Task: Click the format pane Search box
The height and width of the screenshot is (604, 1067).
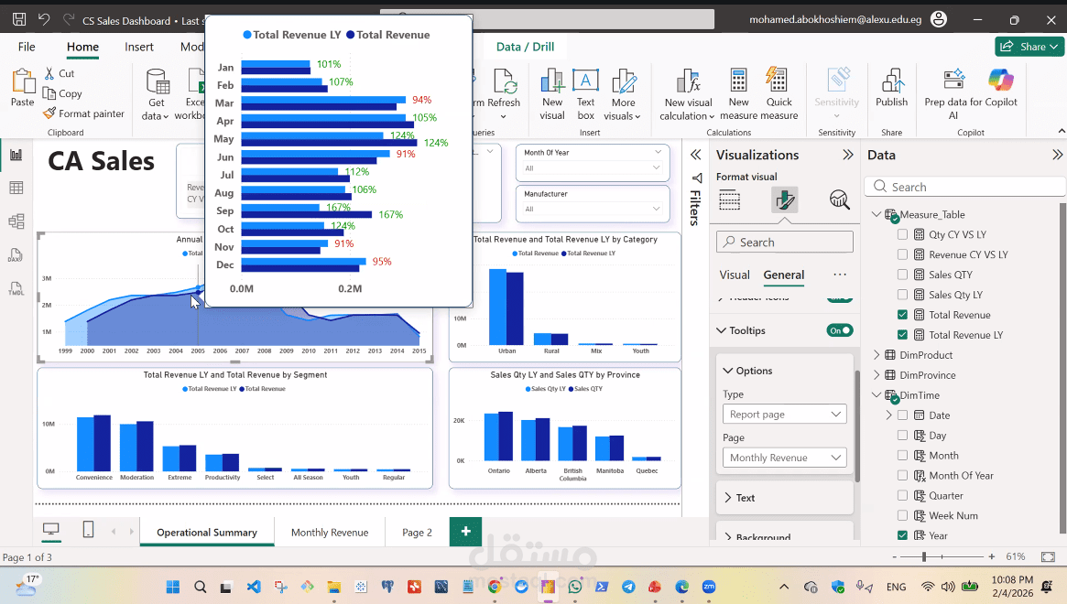Action: click(x=785, y=243)
